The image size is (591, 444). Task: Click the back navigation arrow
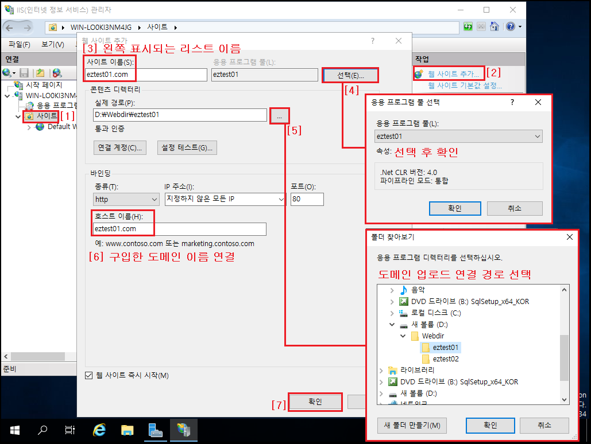(9, 28)
